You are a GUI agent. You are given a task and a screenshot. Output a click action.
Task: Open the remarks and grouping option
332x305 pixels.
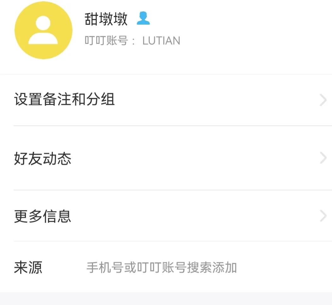64,100
